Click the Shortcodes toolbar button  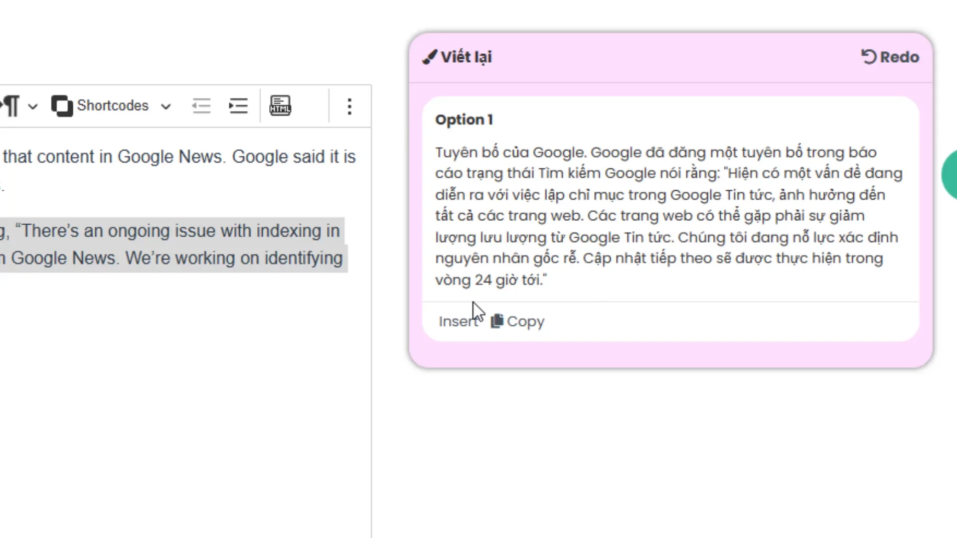100,106
